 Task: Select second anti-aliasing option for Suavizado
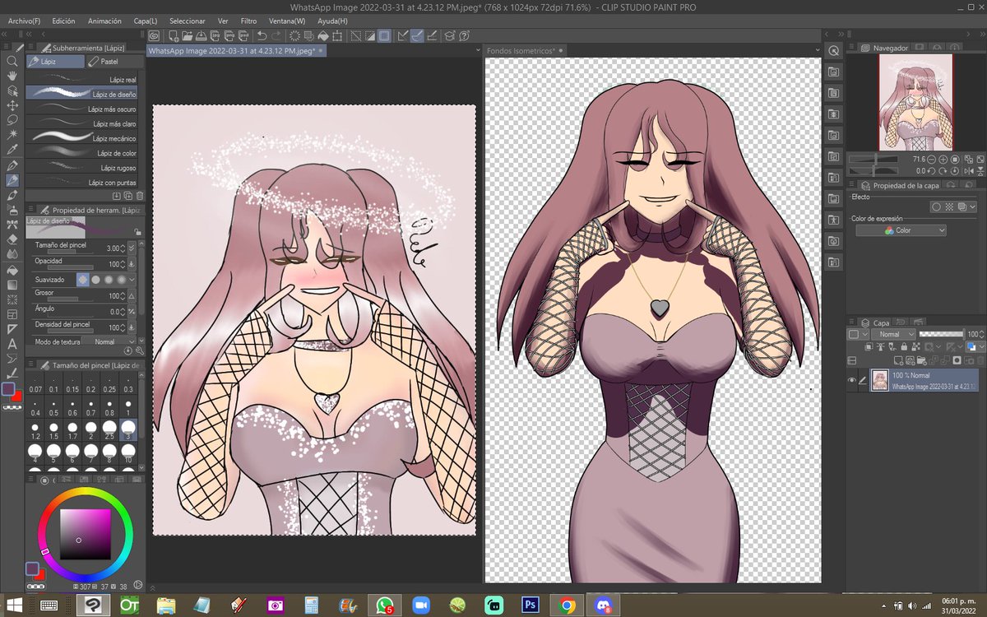tap(95, 280)
